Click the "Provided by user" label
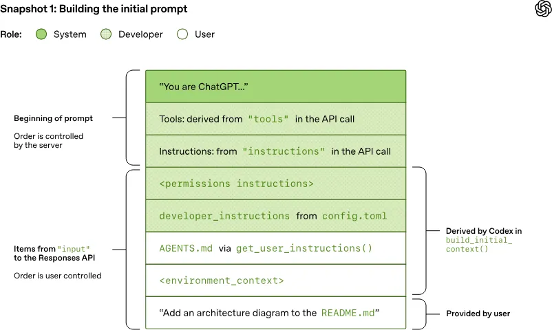 tap(478, 313)
